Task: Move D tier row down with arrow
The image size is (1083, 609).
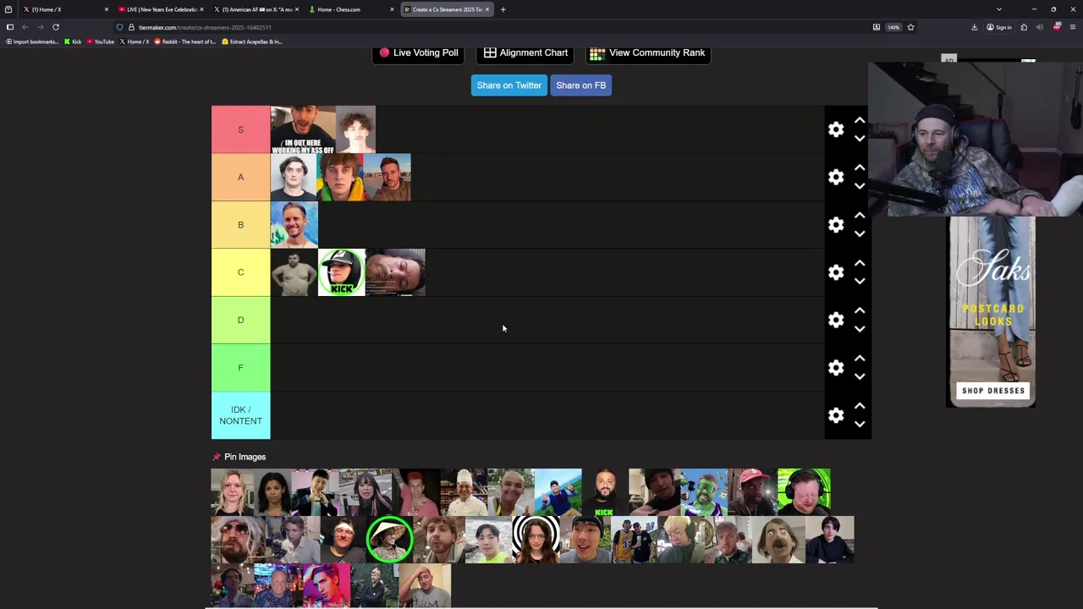Action: click(x=860, y=329)
